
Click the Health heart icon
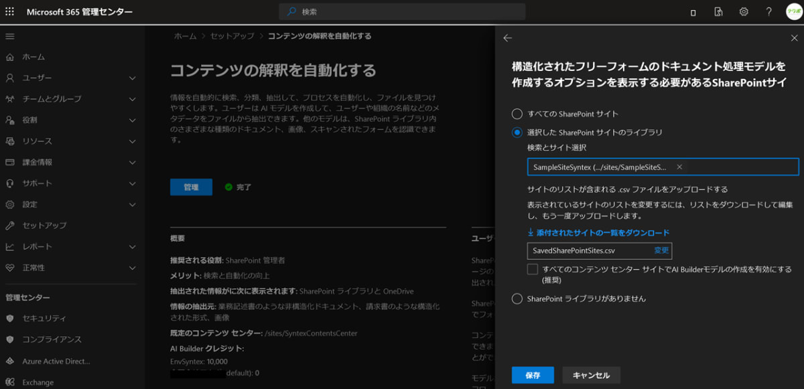10,268
